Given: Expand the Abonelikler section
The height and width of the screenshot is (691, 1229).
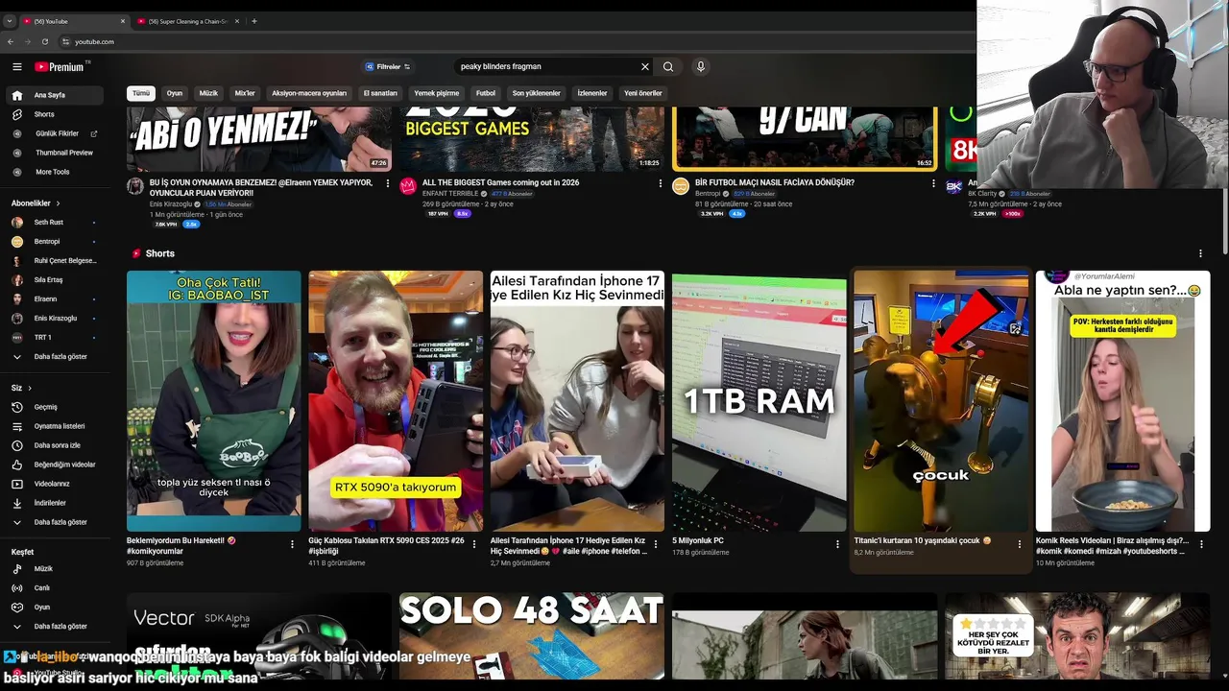Looking at the screenshot, I should (36, 203).
